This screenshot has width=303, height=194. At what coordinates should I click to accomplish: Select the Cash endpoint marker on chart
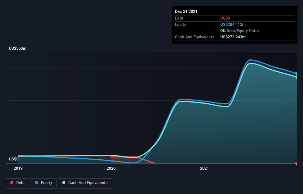[x=297, y=77]
